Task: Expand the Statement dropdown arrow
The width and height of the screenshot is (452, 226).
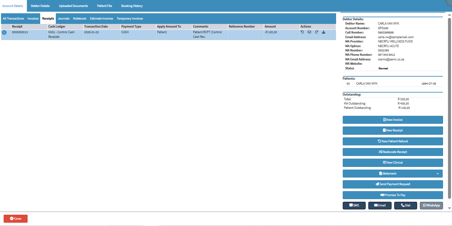Action: pyautogui.click(x=438, y=174)
